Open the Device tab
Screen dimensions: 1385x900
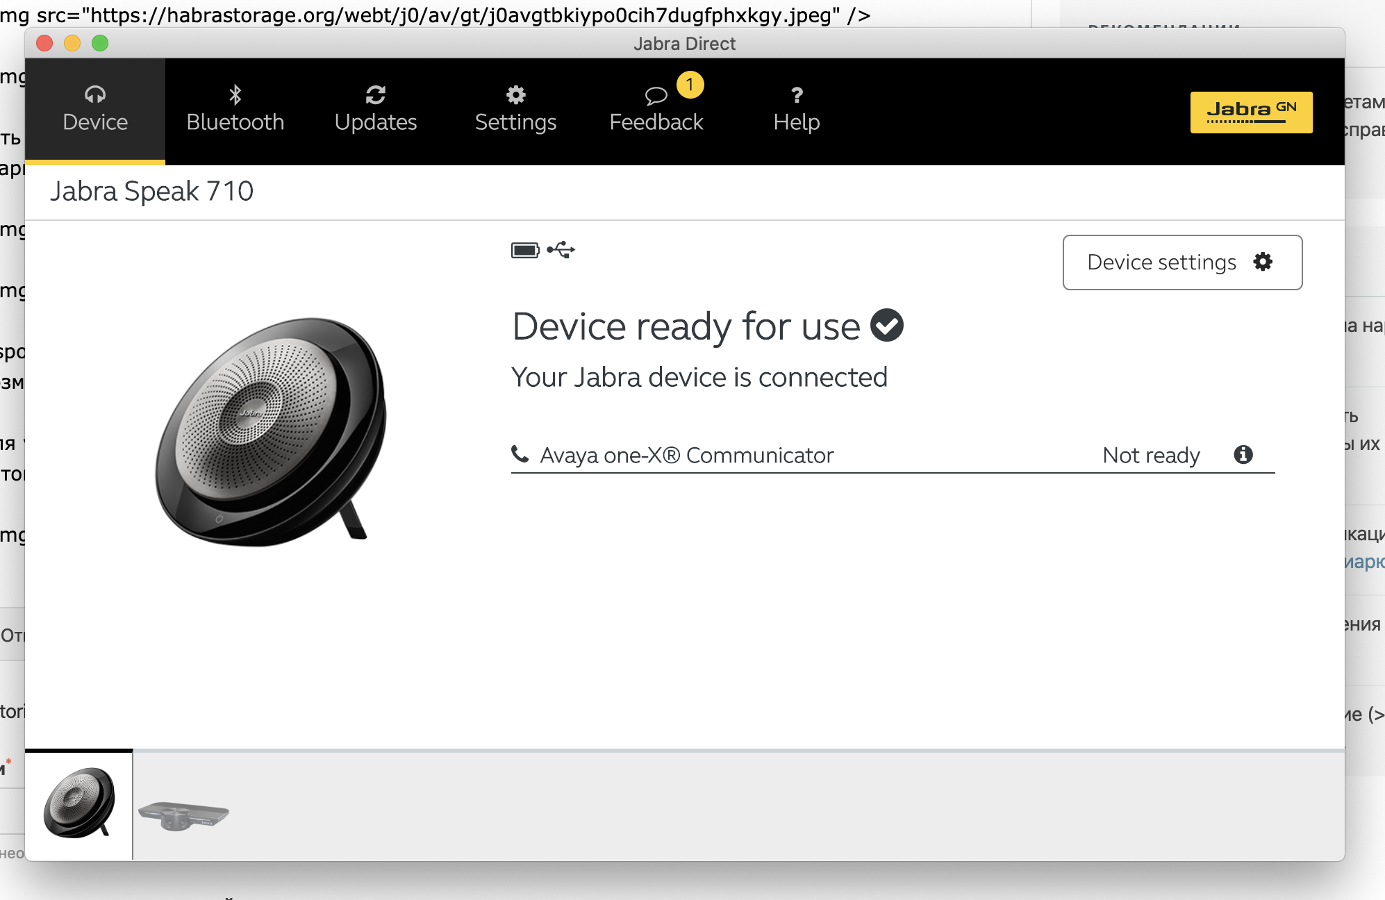(95, 111)
